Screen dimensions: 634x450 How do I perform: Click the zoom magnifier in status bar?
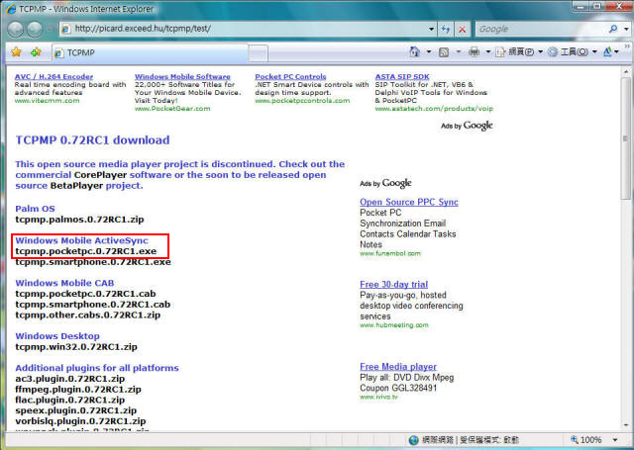[575, 439]
